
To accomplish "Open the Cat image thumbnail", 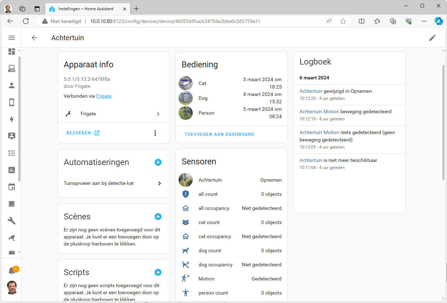I will pyautogui.click(x=186, y=83).
